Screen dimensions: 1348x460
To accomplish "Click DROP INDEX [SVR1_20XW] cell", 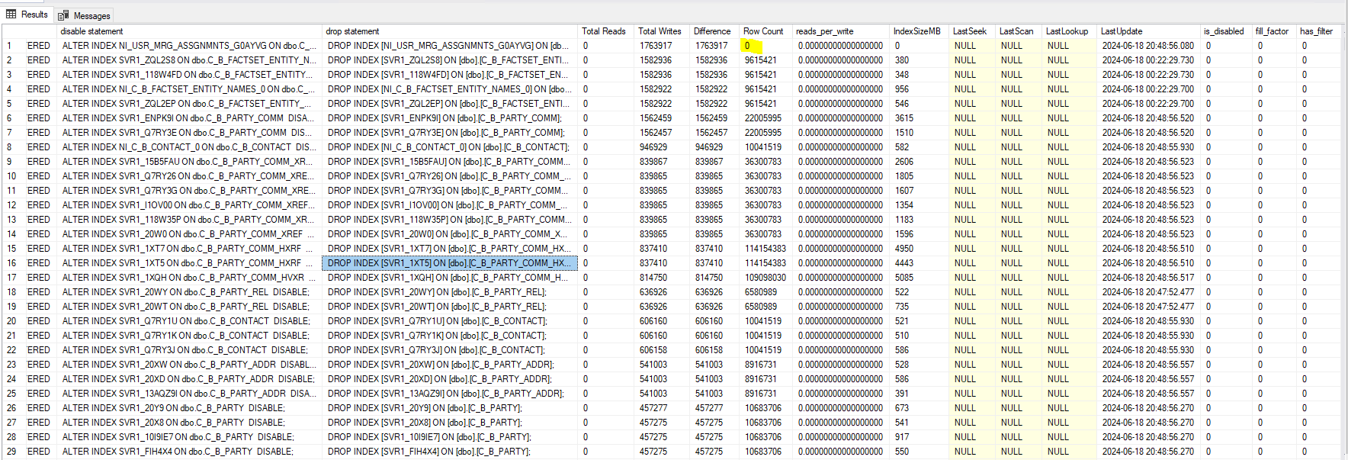I will [x=450, y=365].
